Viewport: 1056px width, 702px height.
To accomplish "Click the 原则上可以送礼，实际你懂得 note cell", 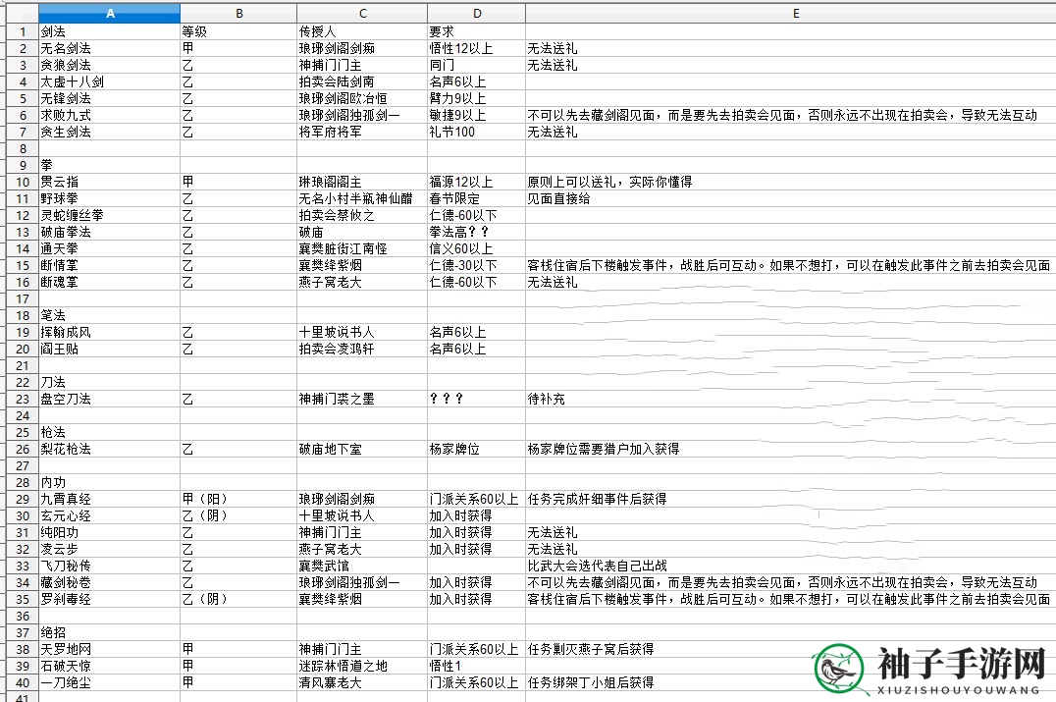I will click(791, 182).
